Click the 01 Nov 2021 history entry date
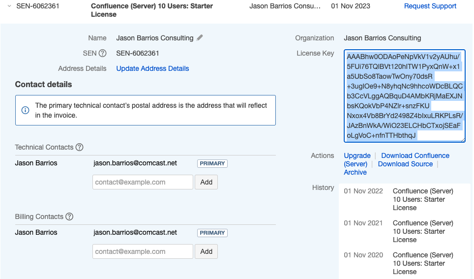The height and width of the screenshot is (279, 474). tap(363, 223)
